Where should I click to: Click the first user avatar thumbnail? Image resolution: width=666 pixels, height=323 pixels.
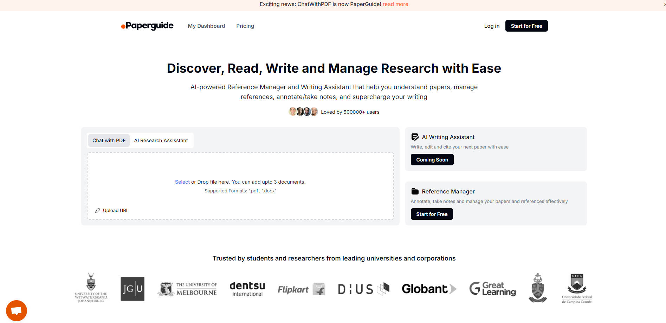point(293,112)
